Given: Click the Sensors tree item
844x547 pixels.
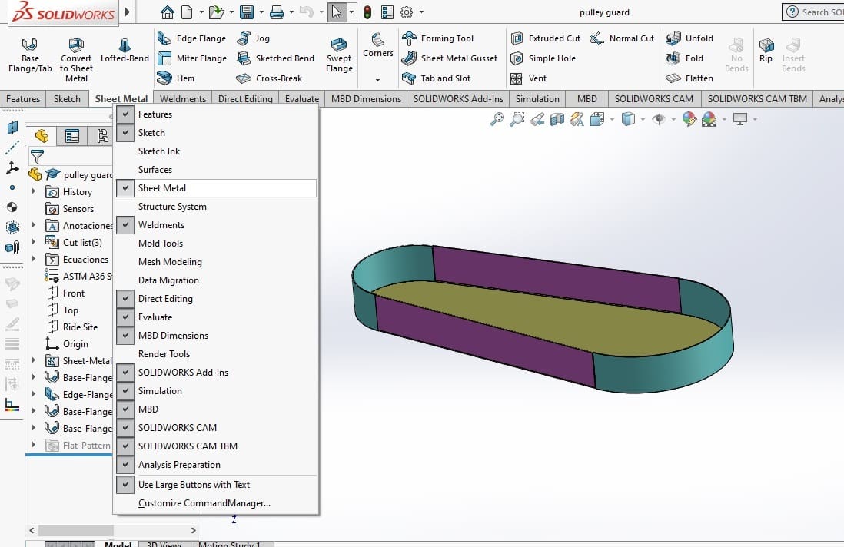Looking at the screenshot, I should 70,209.
